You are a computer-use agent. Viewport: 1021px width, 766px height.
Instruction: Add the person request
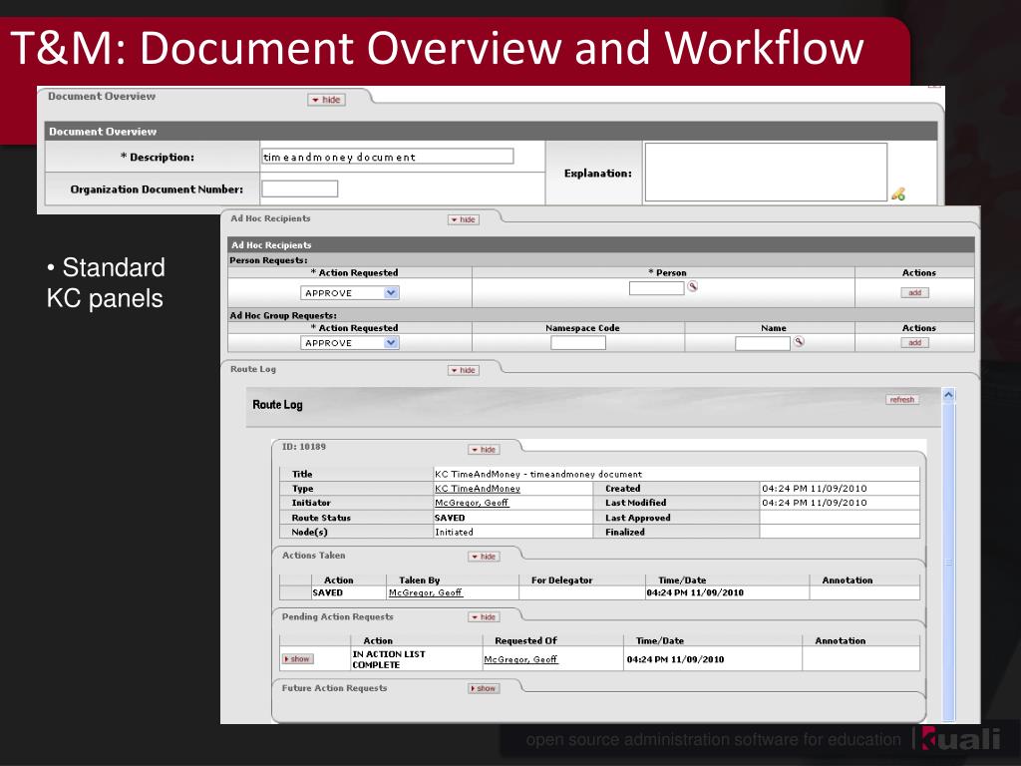click(915, 292)
